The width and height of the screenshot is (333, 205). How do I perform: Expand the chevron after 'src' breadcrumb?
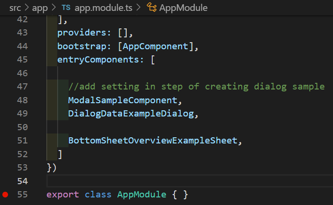click(26, 8)
